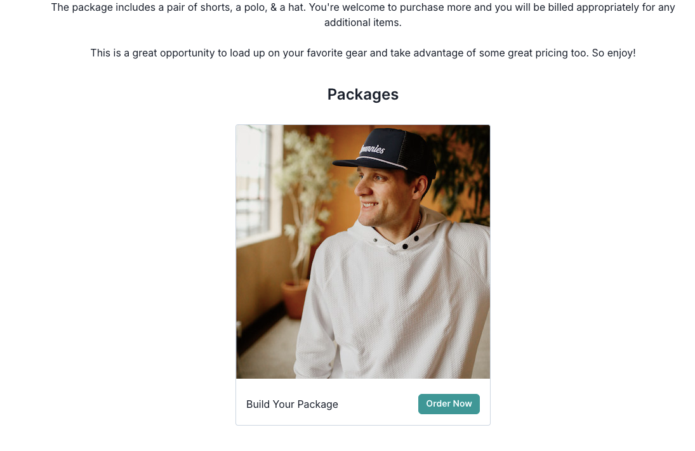
Task: Click the "additional items." text line
Action: click(x=362, y=23)
